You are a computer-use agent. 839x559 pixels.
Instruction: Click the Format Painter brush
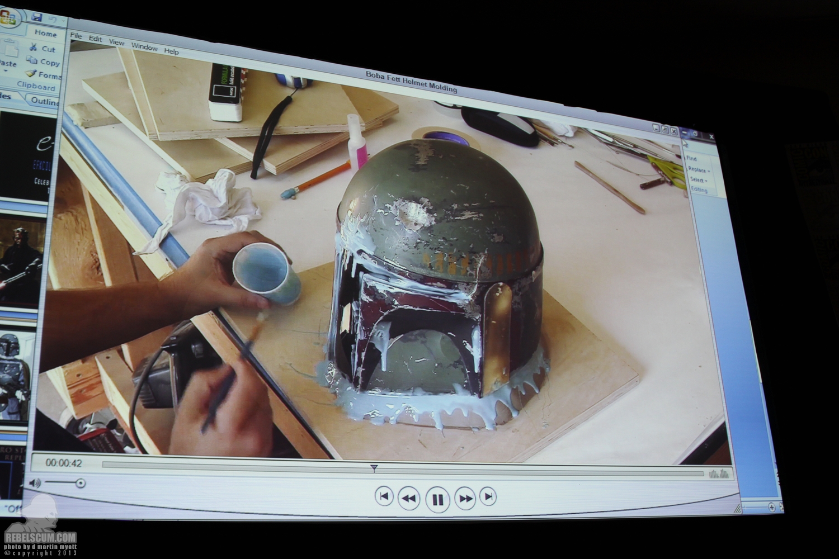[x=43, y=75]
